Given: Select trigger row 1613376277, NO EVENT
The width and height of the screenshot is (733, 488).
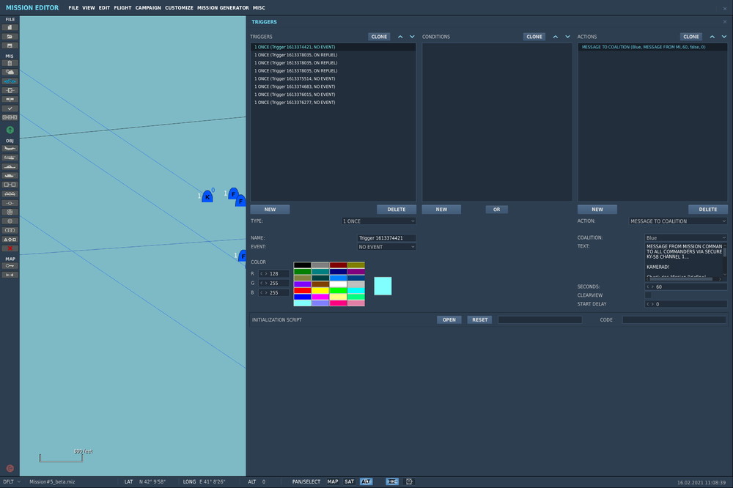Looking at the screenshot, I should [333, 103].
